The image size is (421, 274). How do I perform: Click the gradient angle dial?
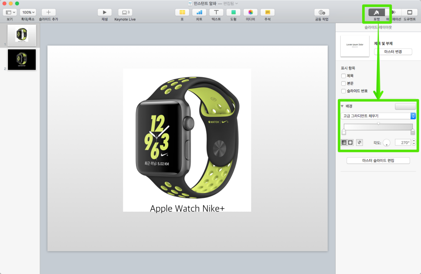click(387, 143)
